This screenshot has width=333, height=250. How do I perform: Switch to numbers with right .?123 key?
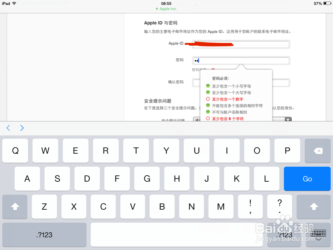click(x=285, y=235)
